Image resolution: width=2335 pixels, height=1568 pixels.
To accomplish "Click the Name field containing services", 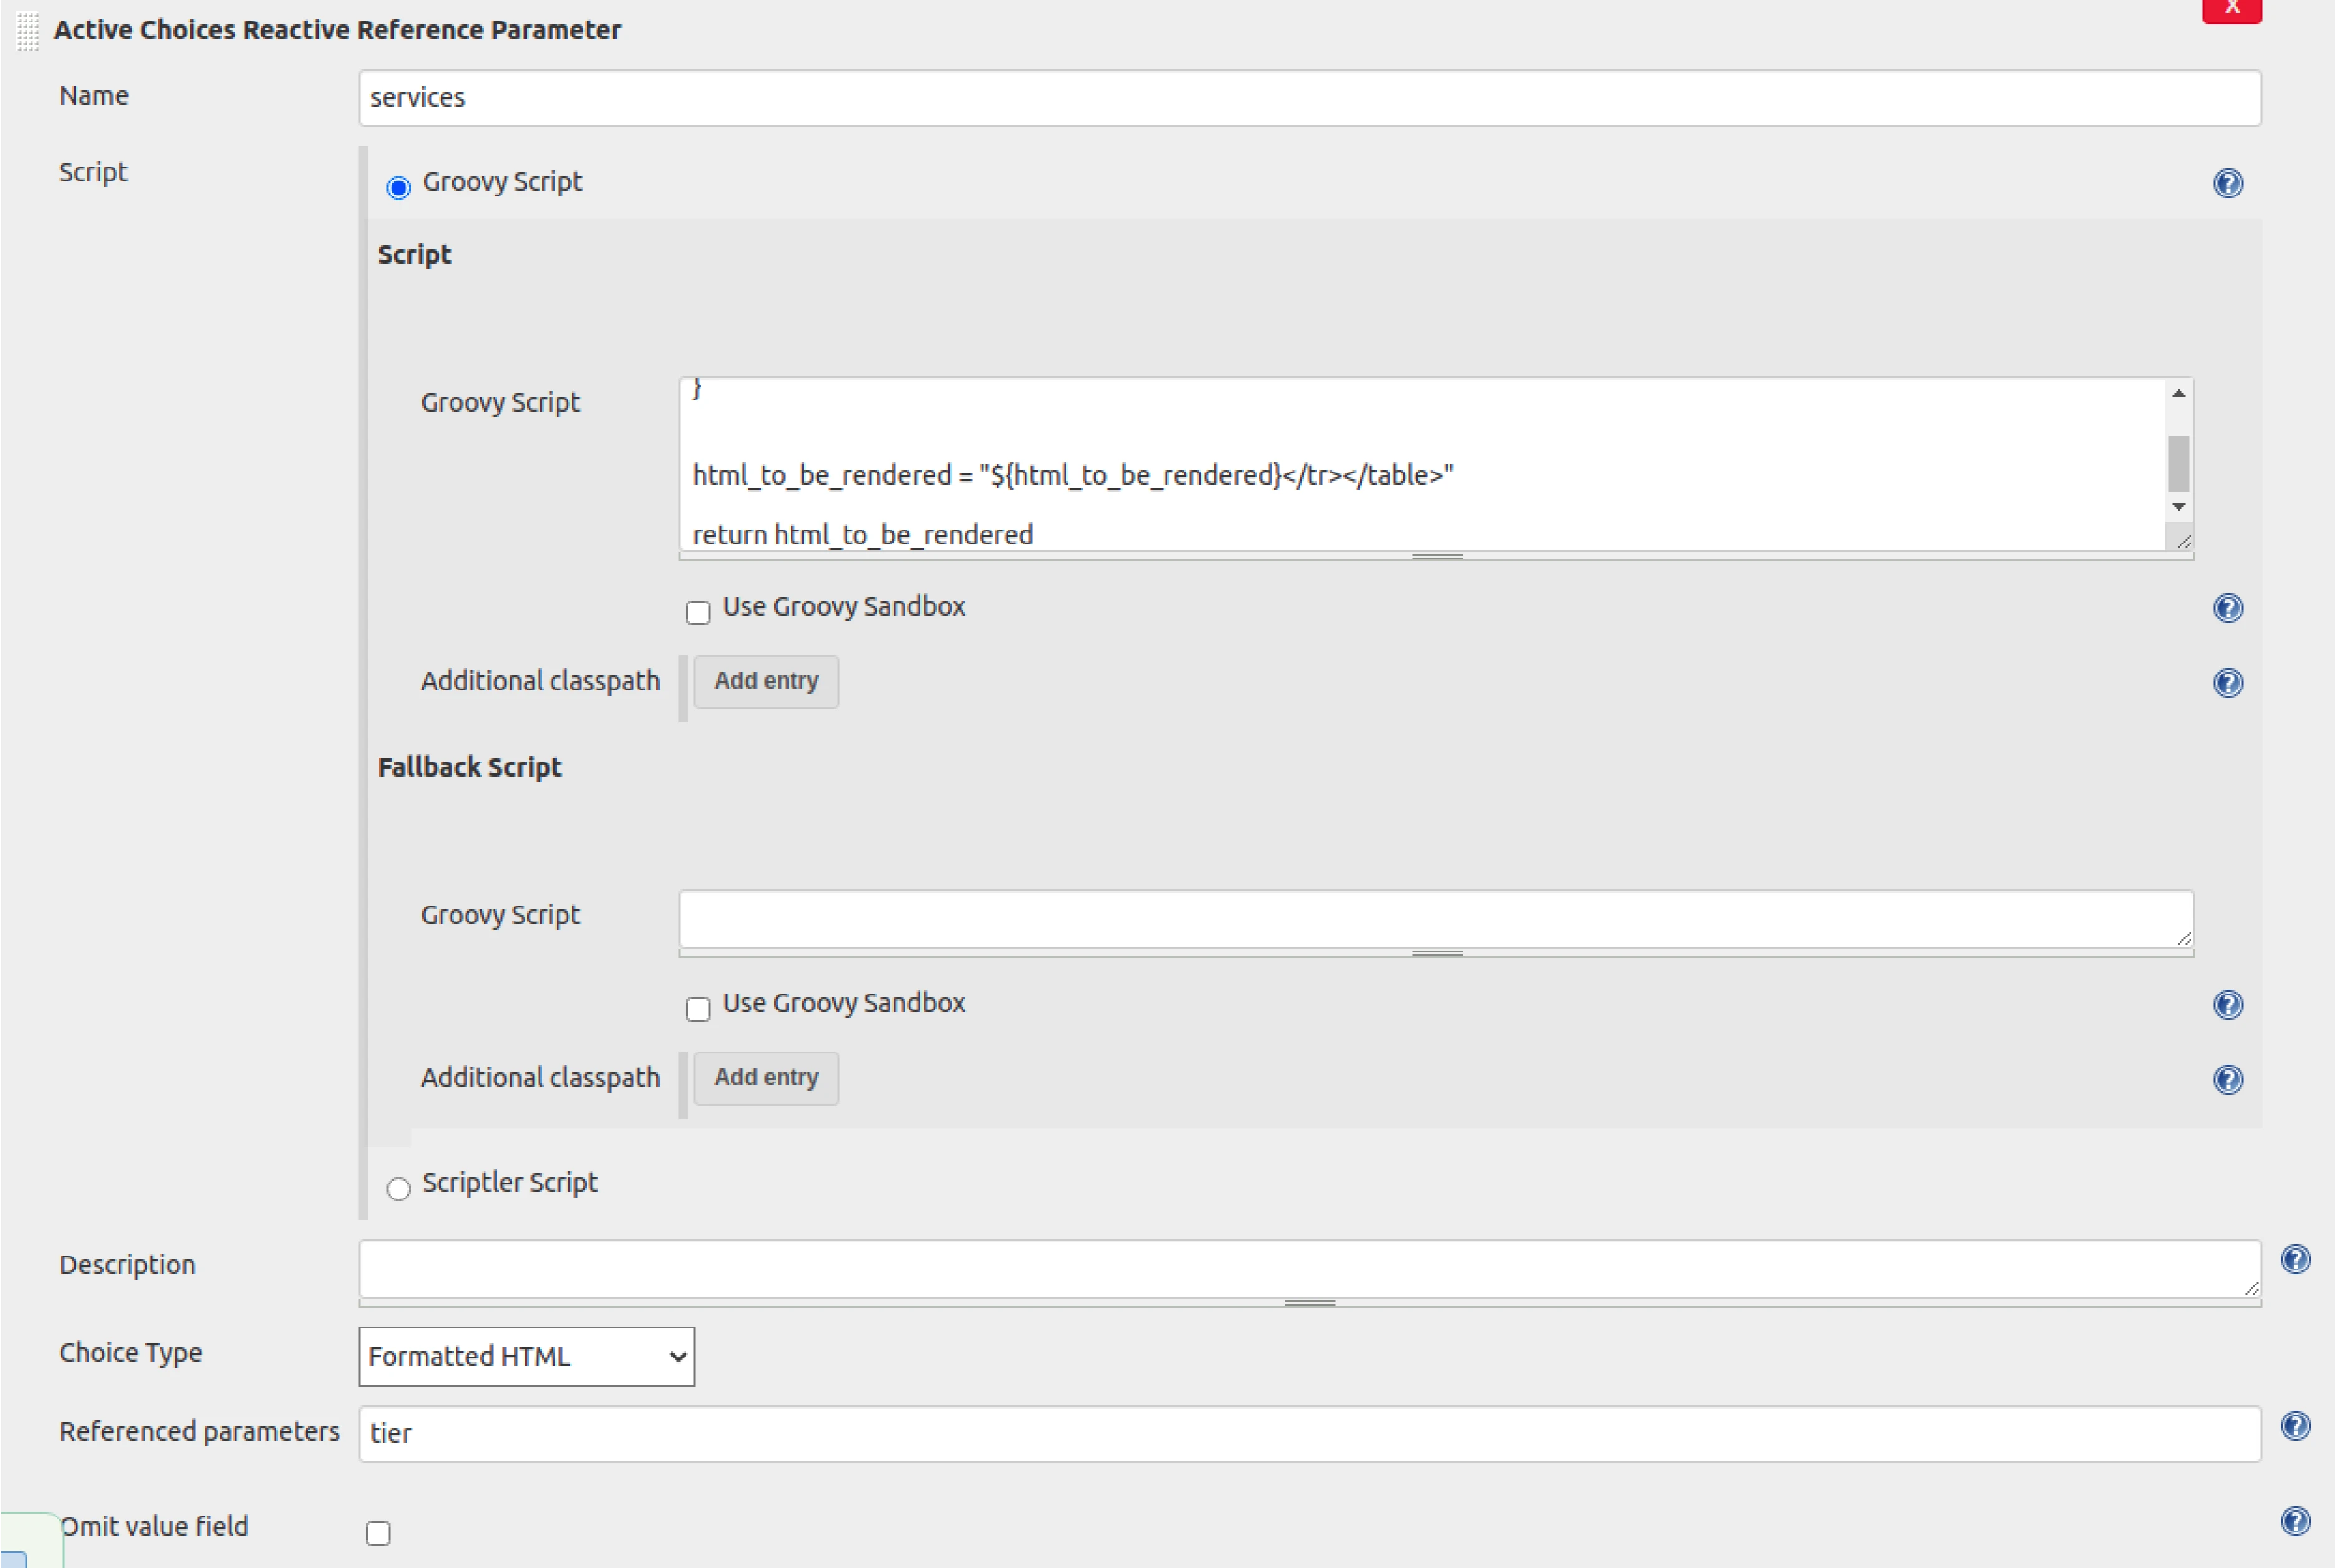I will coord(1309,98).
